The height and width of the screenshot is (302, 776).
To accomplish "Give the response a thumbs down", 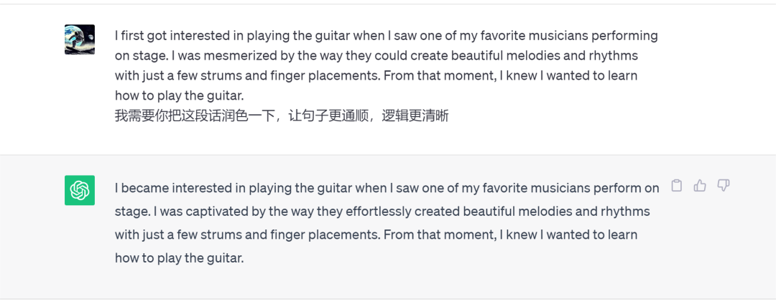I will coord(724,186).
